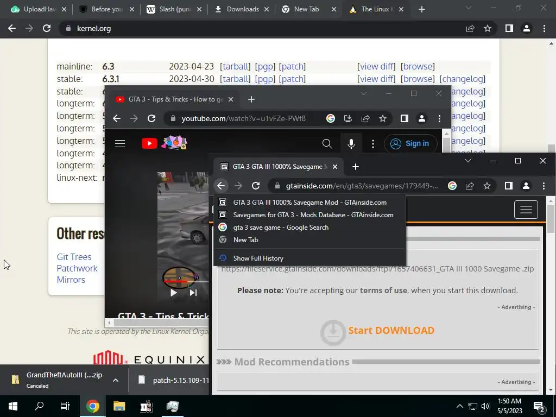Image resolution: width=556 pixels, height=417 pixels.
Task: Go back in kernel.org window
Action: click(12, 28)
